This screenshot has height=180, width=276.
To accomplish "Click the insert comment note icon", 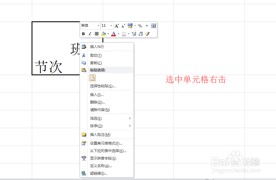I will (x=84, y=134).
